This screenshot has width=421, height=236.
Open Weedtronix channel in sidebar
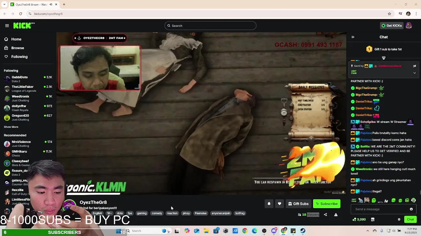[28, 98]
